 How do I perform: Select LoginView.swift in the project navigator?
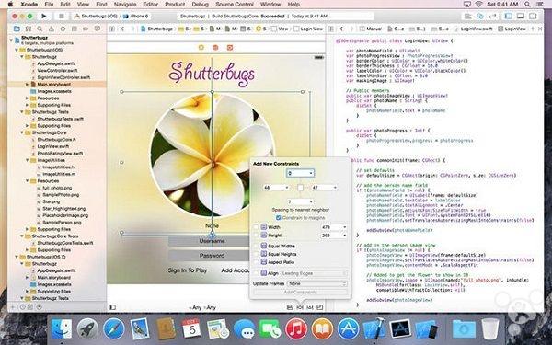52,146
